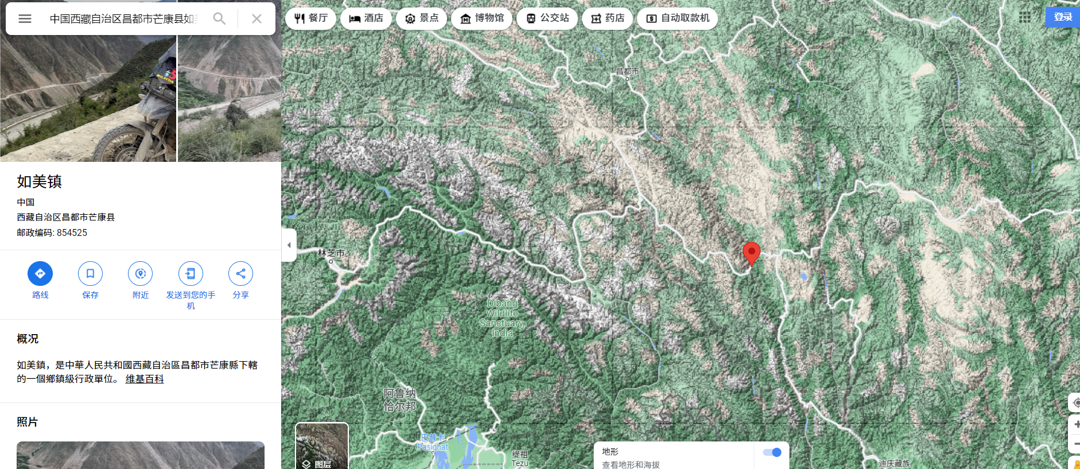The height and width of the screenshot is (469, 1080).
Task: Click the search magnifier icon
Action: coord(219,18)
